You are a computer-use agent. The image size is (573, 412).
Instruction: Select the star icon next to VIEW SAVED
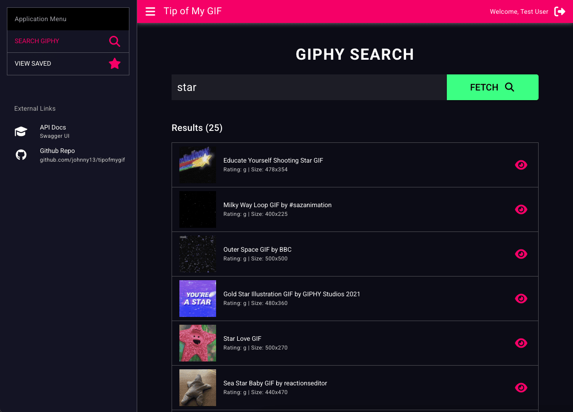point(114,63)
